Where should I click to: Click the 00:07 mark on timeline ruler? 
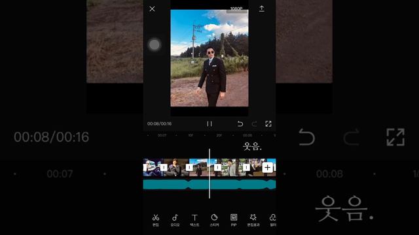(x=162, y=135)
